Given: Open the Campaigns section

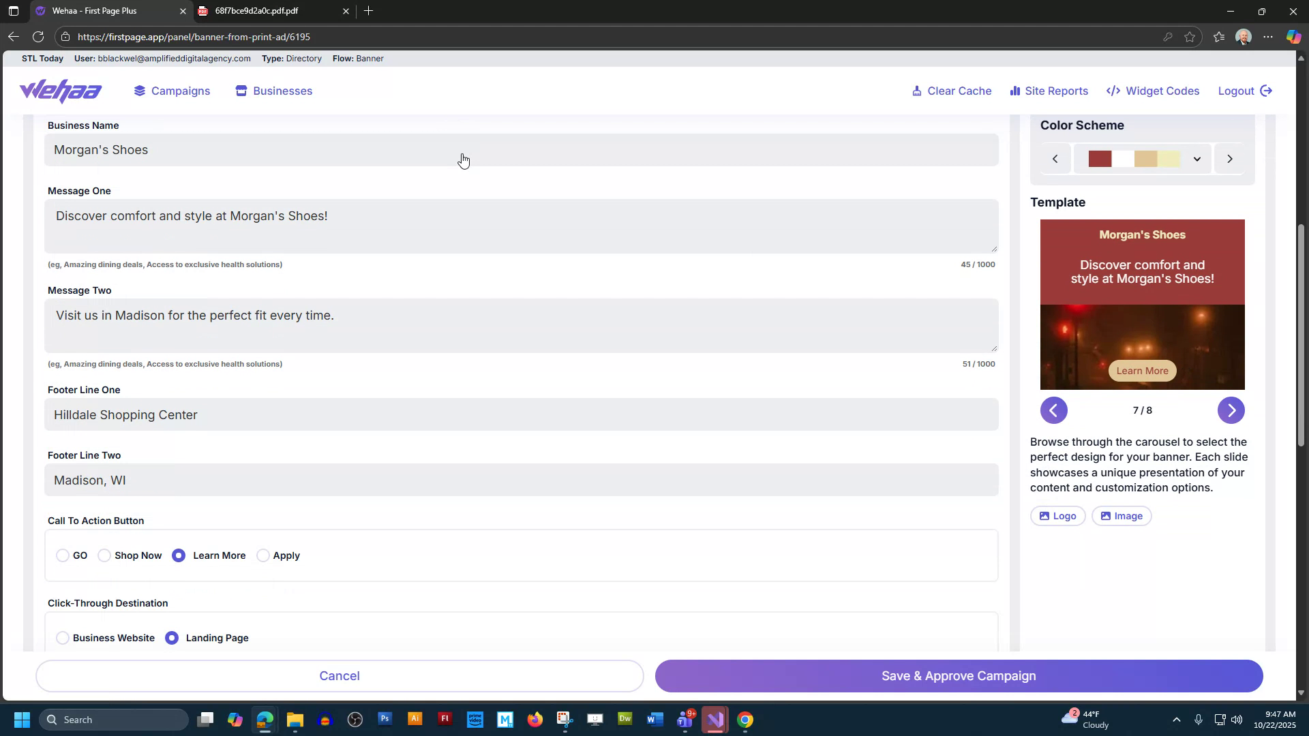Looking at the screenshot, I should point(179,91).
